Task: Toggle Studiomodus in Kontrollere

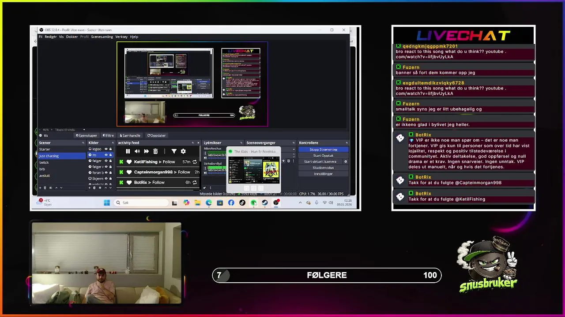Action: point(323,168)
